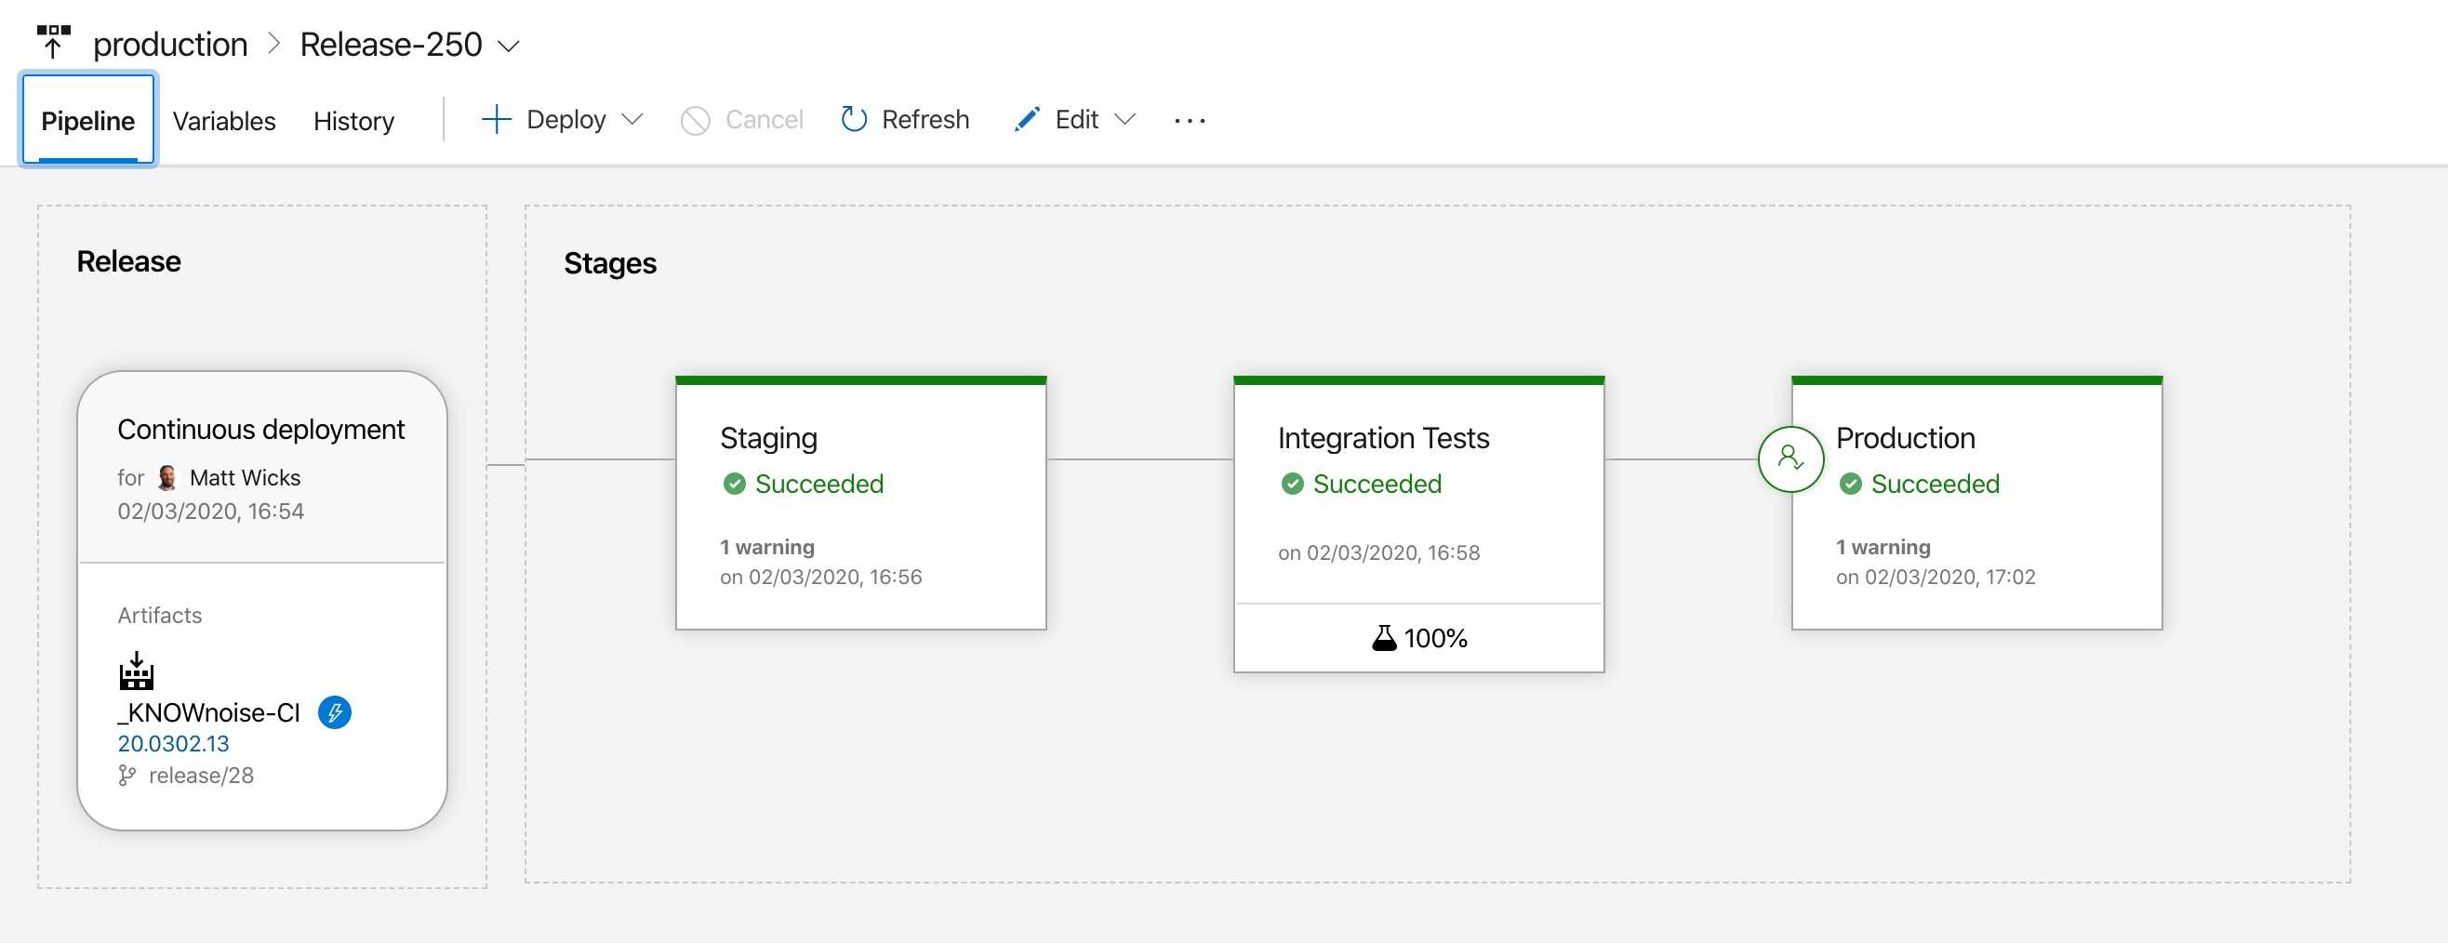Screen dimensions: 2448x943
Task: Click the build artifact icon above _KNOWnoise-CI
Action: 137,671
